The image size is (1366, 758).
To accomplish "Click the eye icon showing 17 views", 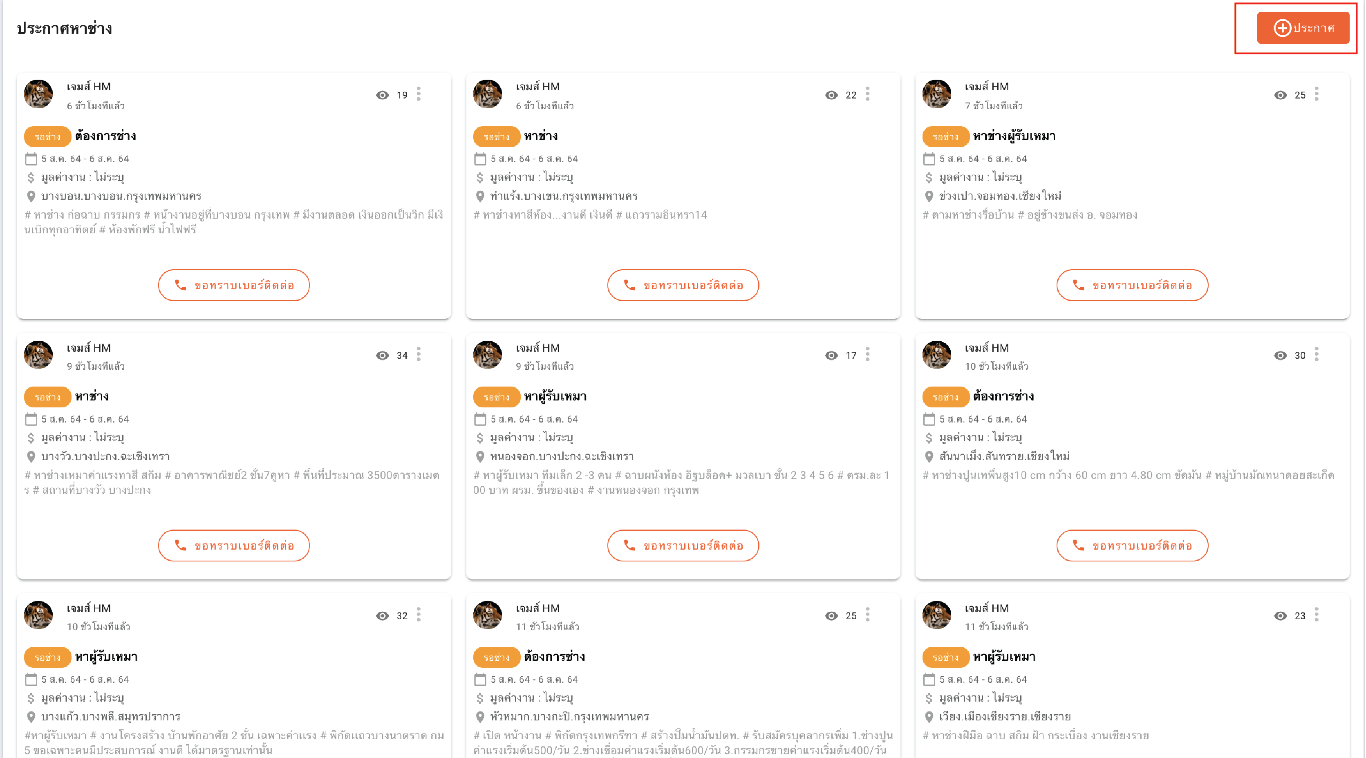I will pyautogui.click(x=831, y=355).
